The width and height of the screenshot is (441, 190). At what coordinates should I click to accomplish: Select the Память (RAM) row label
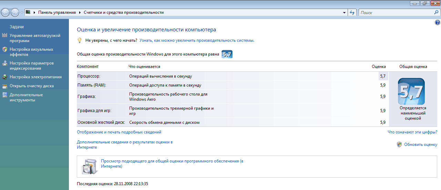[x=91, y=85]
